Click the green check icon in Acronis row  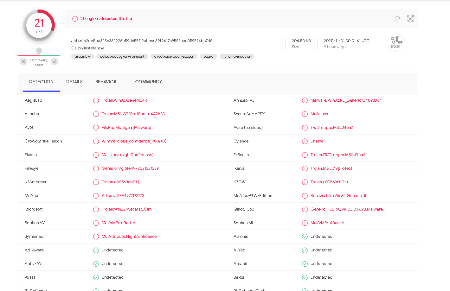(x=305, y=237)
